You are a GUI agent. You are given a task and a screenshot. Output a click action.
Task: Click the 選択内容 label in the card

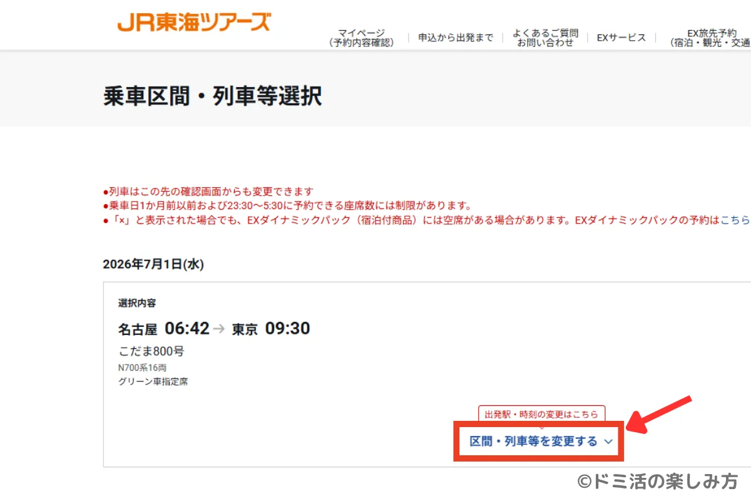pos(137,303)
